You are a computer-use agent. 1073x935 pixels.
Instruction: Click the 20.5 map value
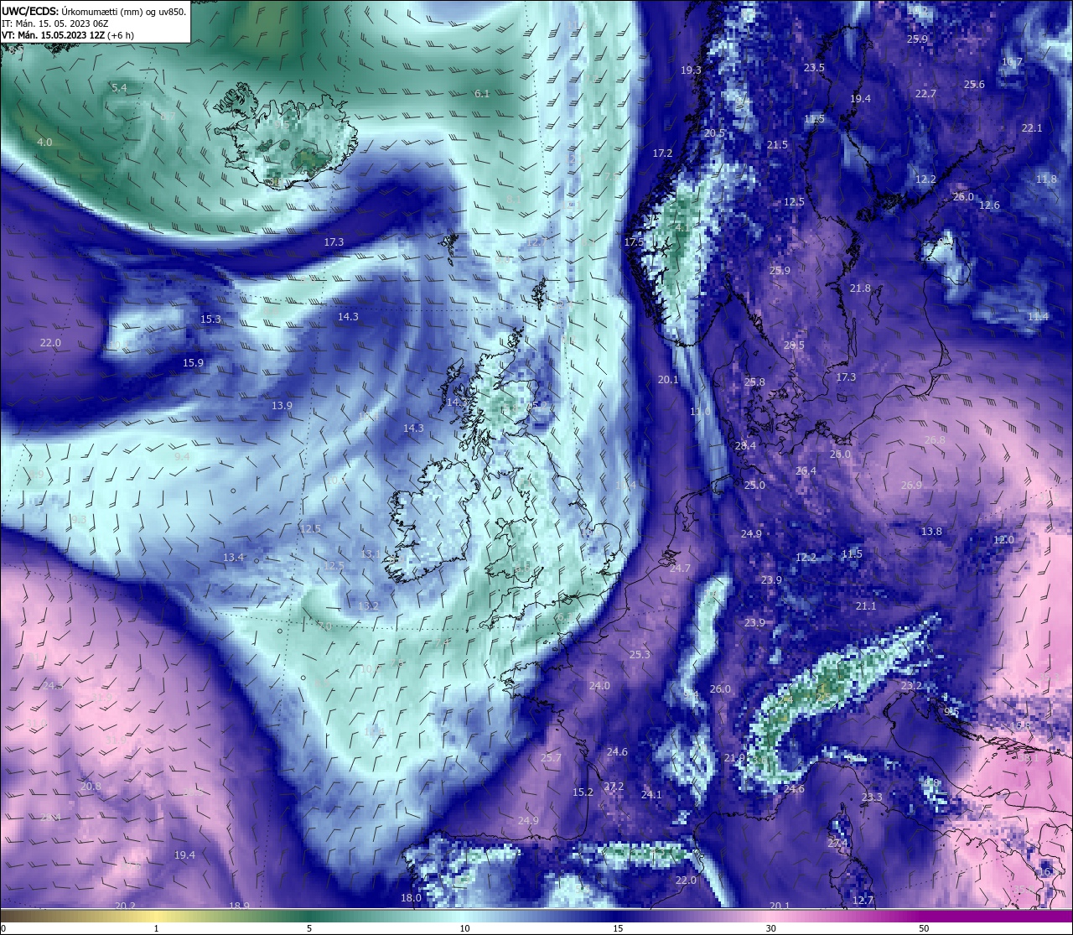point(714,133)
